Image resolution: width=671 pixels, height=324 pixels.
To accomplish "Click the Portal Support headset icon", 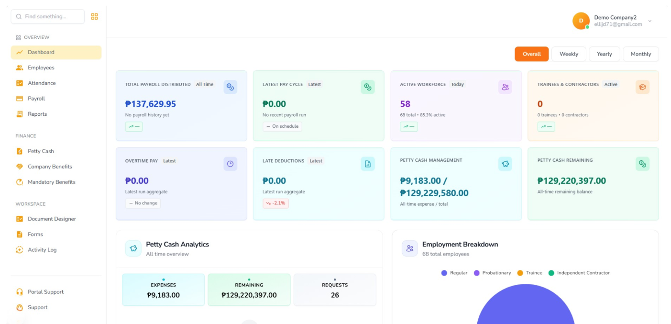I will [x=20, y=292].
